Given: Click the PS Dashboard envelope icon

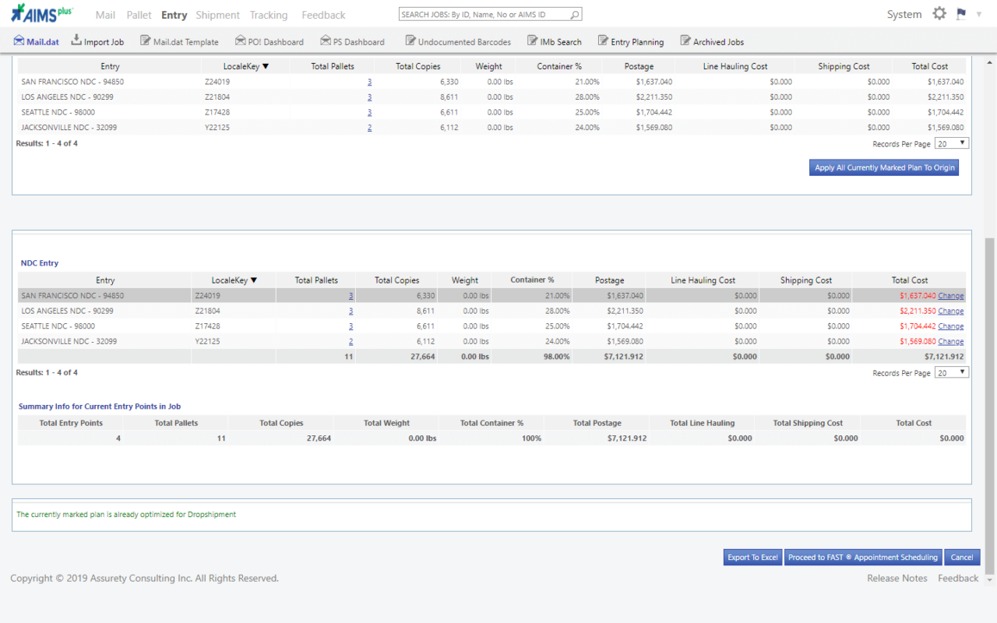Looking at the screenshot, I should click(x=326, y=41).
